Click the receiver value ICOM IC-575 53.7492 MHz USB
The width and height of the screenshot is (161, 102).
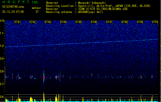(103, 9)
